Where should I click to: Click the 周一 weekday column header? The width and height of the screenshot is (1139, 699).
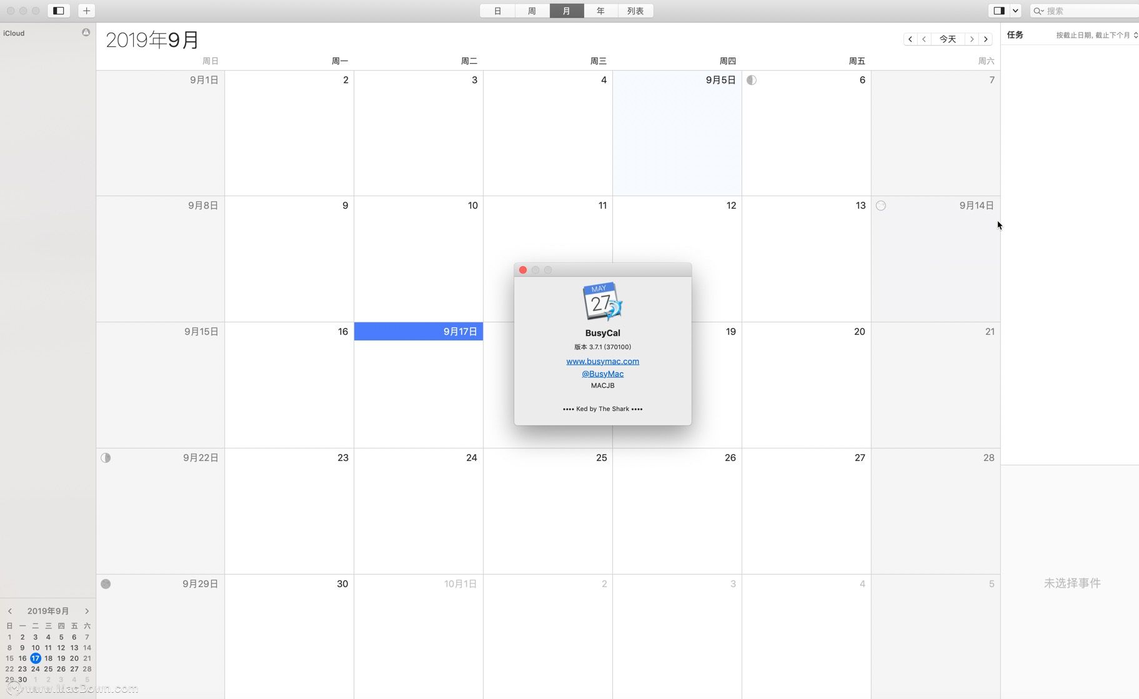pos(340,61)
